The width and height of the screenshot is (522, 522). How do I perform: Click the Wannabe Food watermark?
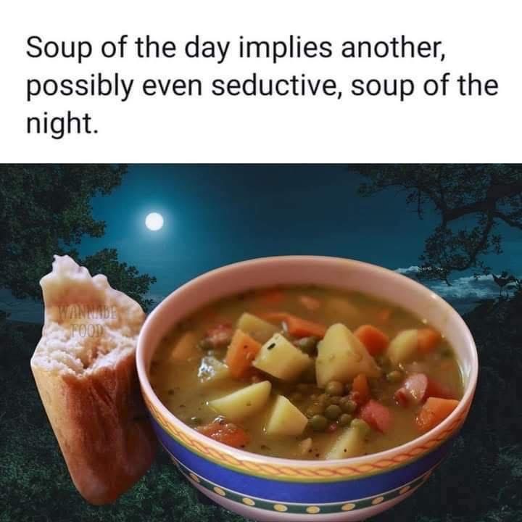pyautogui.click(x=88, y=322)
